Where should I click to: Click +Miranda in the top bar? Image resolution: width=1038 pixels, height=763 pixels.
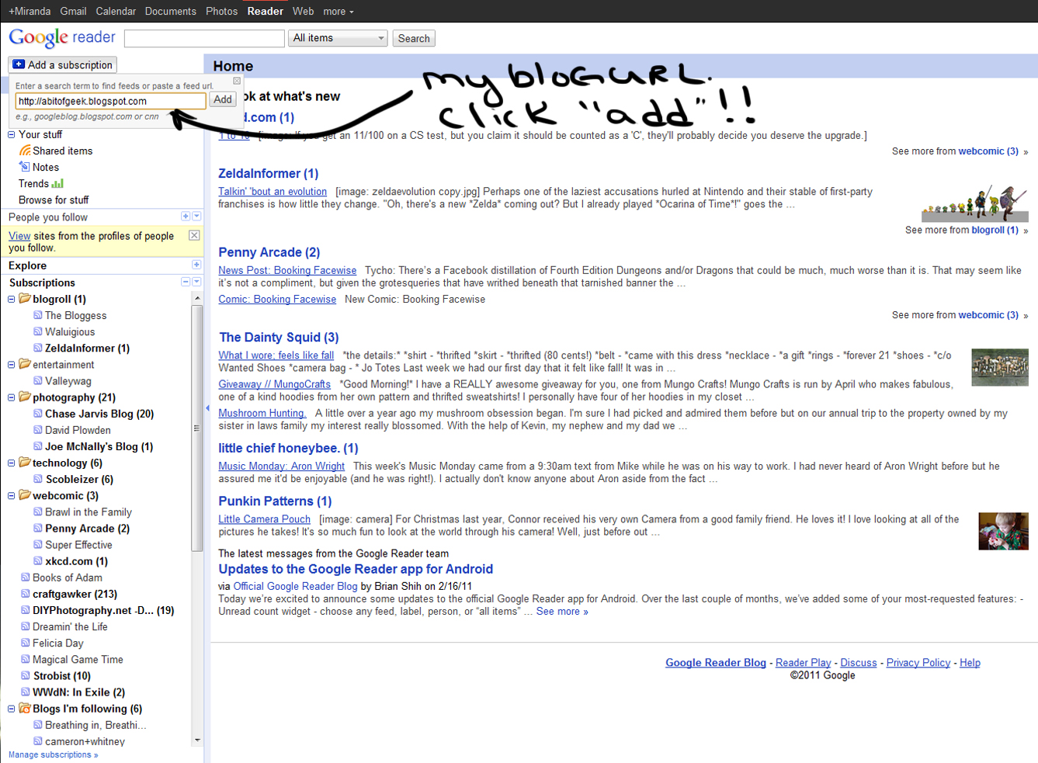pyautogui.click(x=30, y=11)
